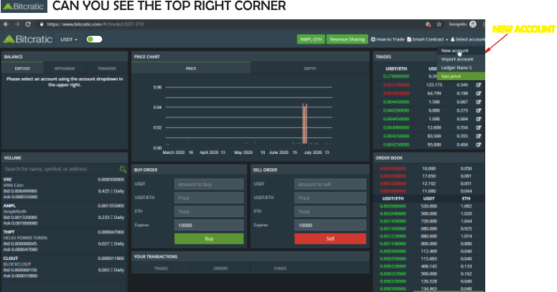Open the How to Trade link
Viewport: 557px width, 292px height.
388,39
